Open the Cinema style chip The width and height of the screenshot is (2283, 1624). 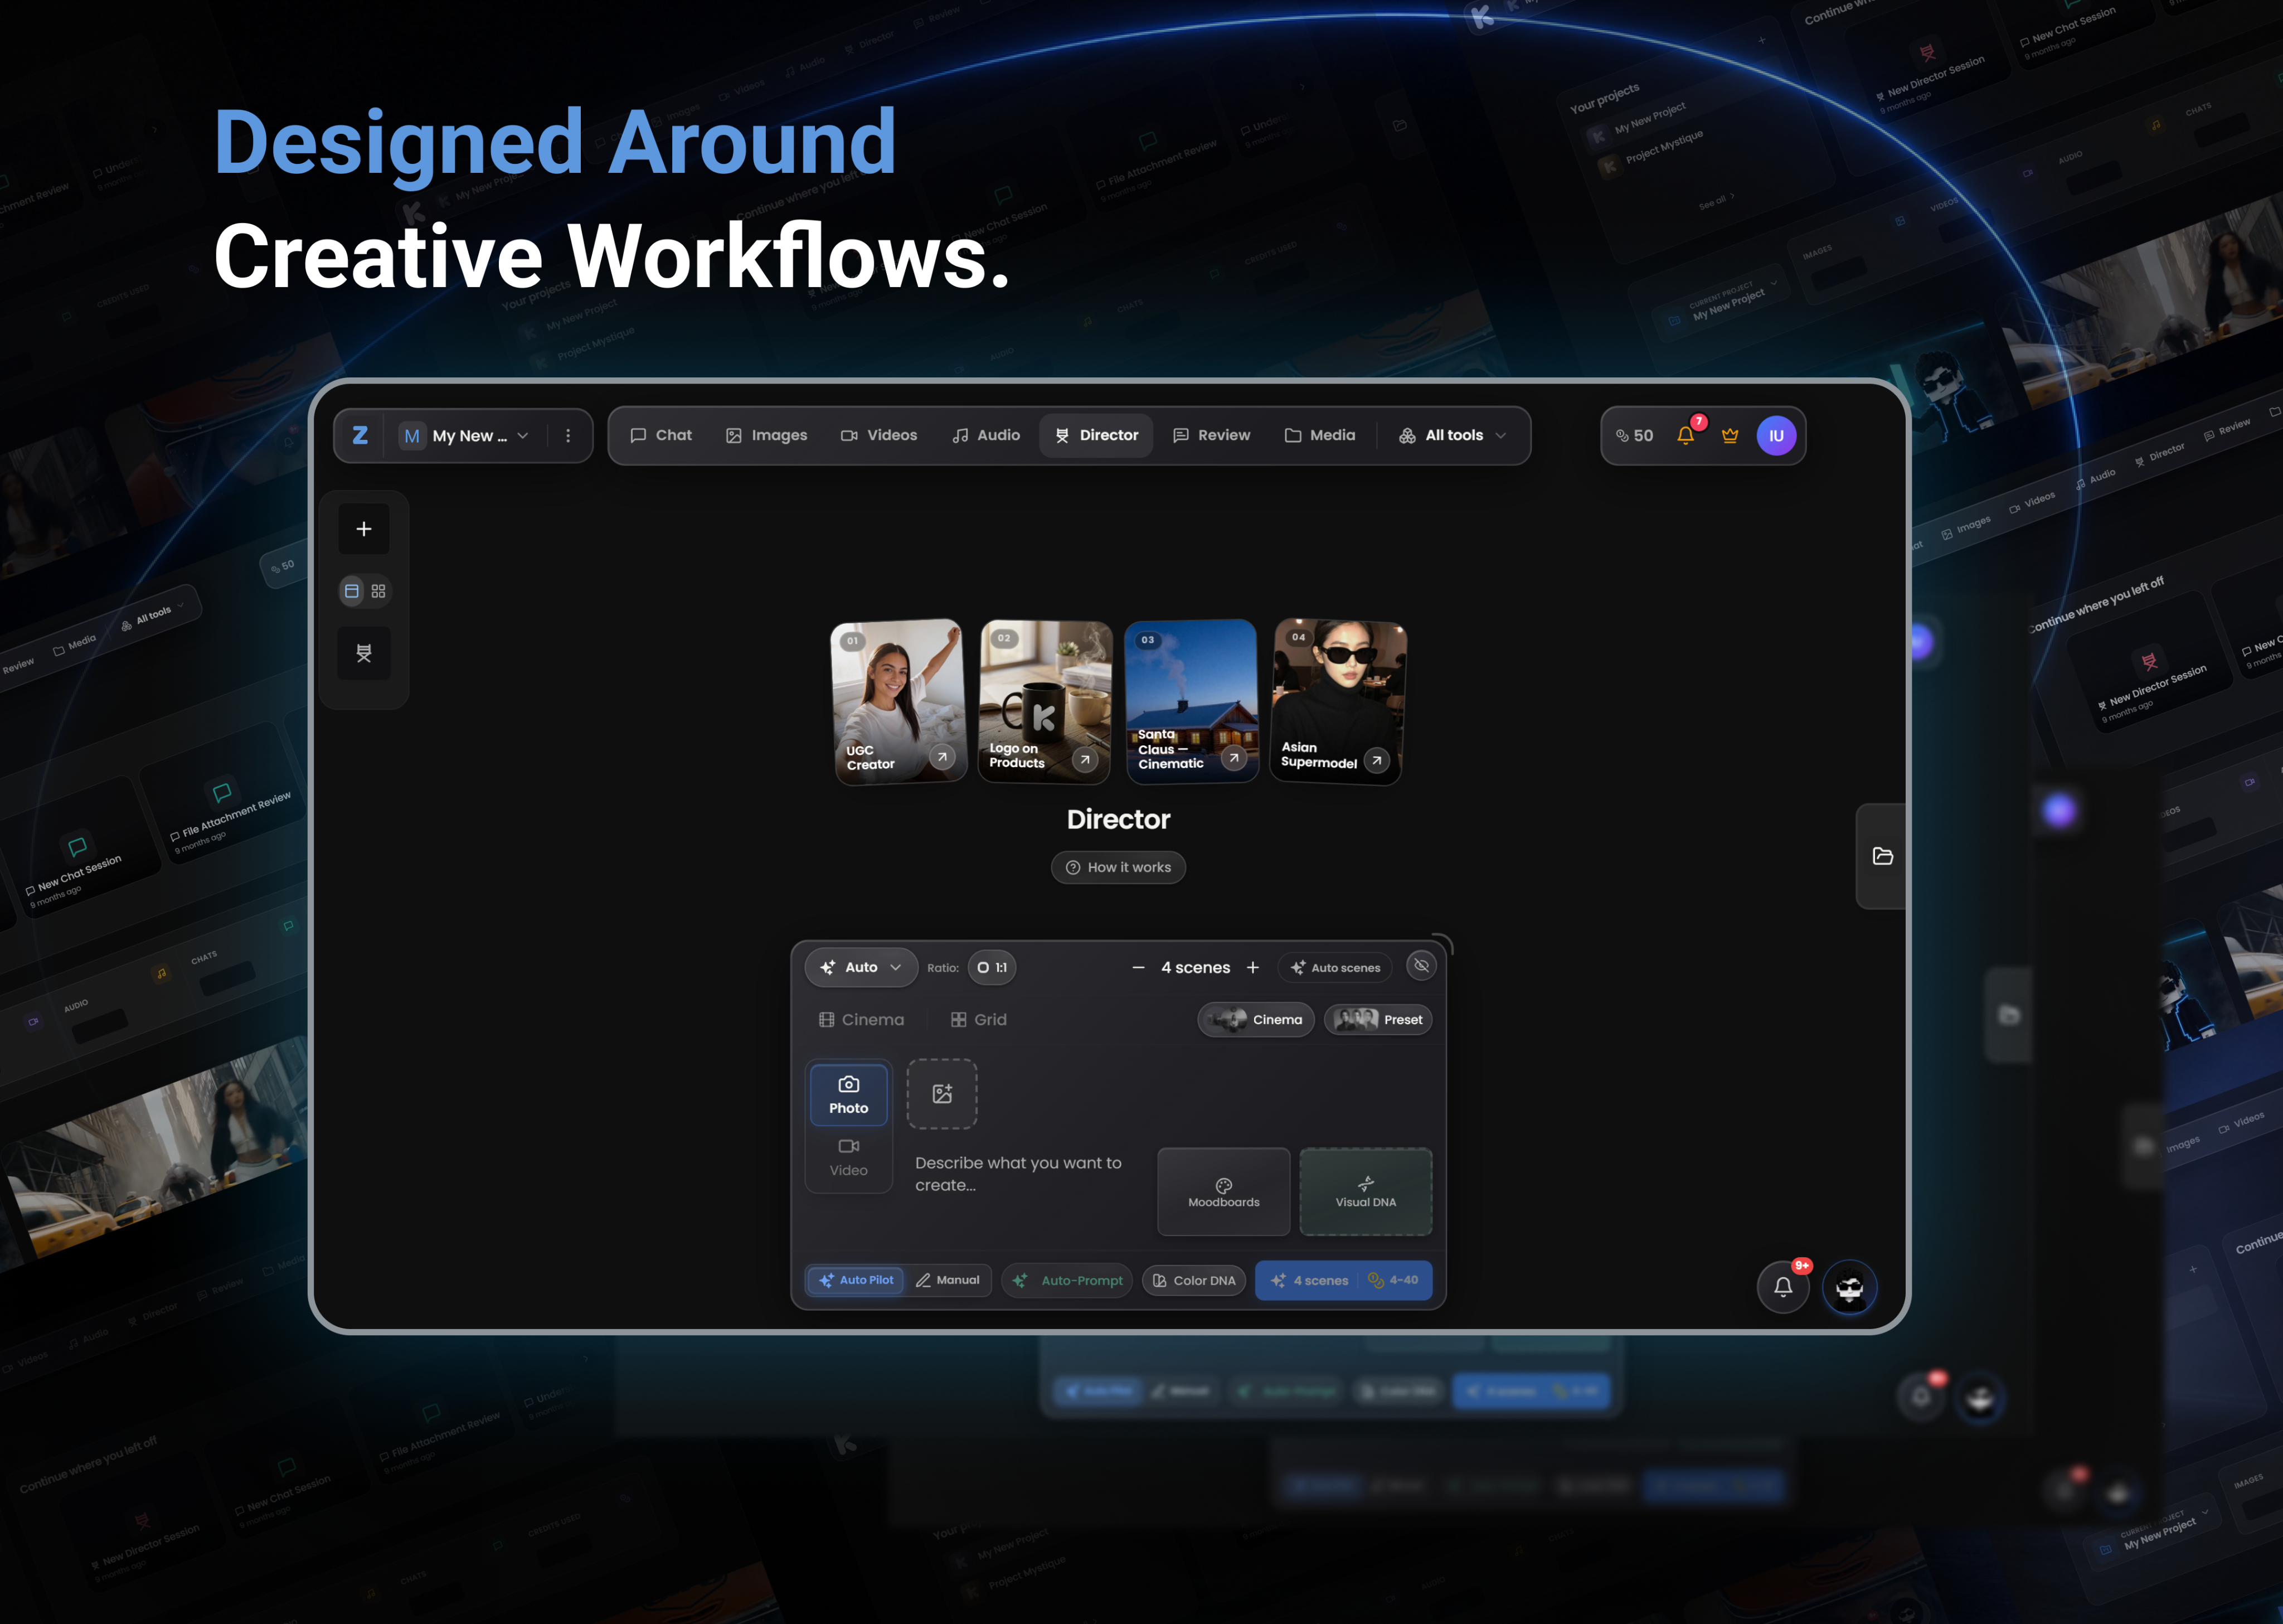[x=1255, y=1019]
